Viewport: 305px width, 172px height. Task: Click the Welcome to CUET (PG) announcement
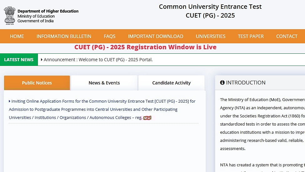(x=98, y=60)
